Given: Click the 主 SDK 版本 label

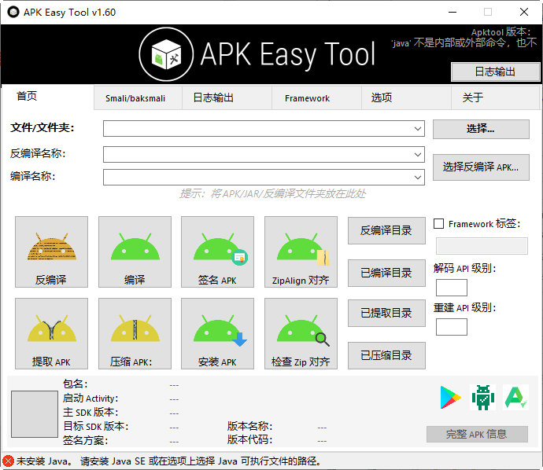Looking at the screenshot, I should tap(90, 413).
